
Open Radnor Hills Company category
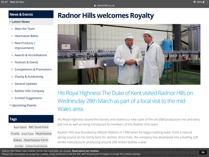tap(30, 91)
